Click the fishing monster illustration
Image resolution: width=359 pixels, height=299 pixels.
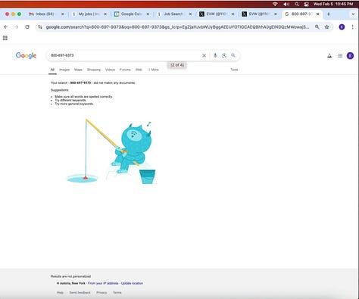pos(111,151)
